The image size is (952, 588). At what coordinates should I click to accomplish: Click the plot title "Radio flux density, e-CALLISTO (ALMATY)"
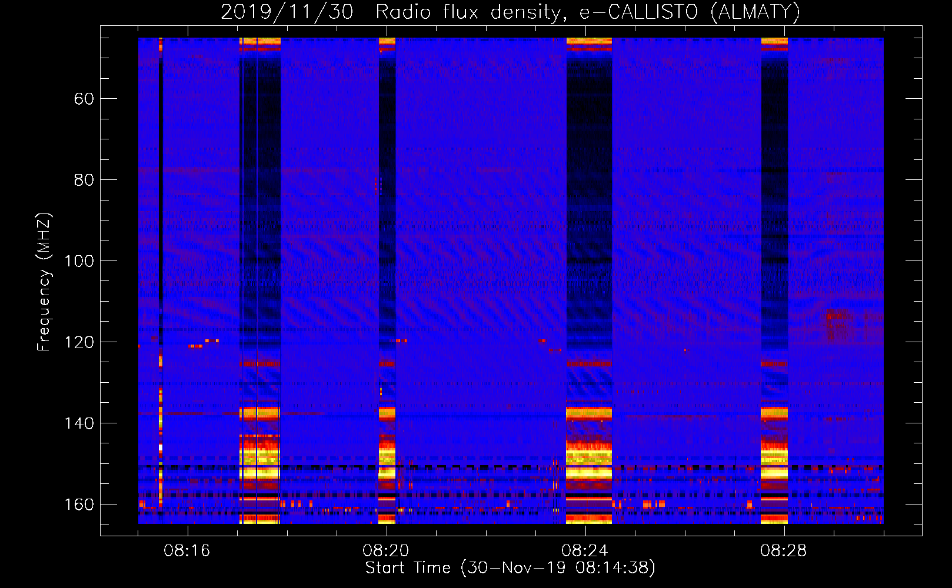click(588, 12)
